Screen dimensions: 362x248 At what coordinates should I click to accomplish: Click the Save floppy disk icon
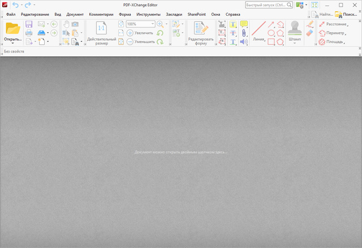(x=28, y=24)
